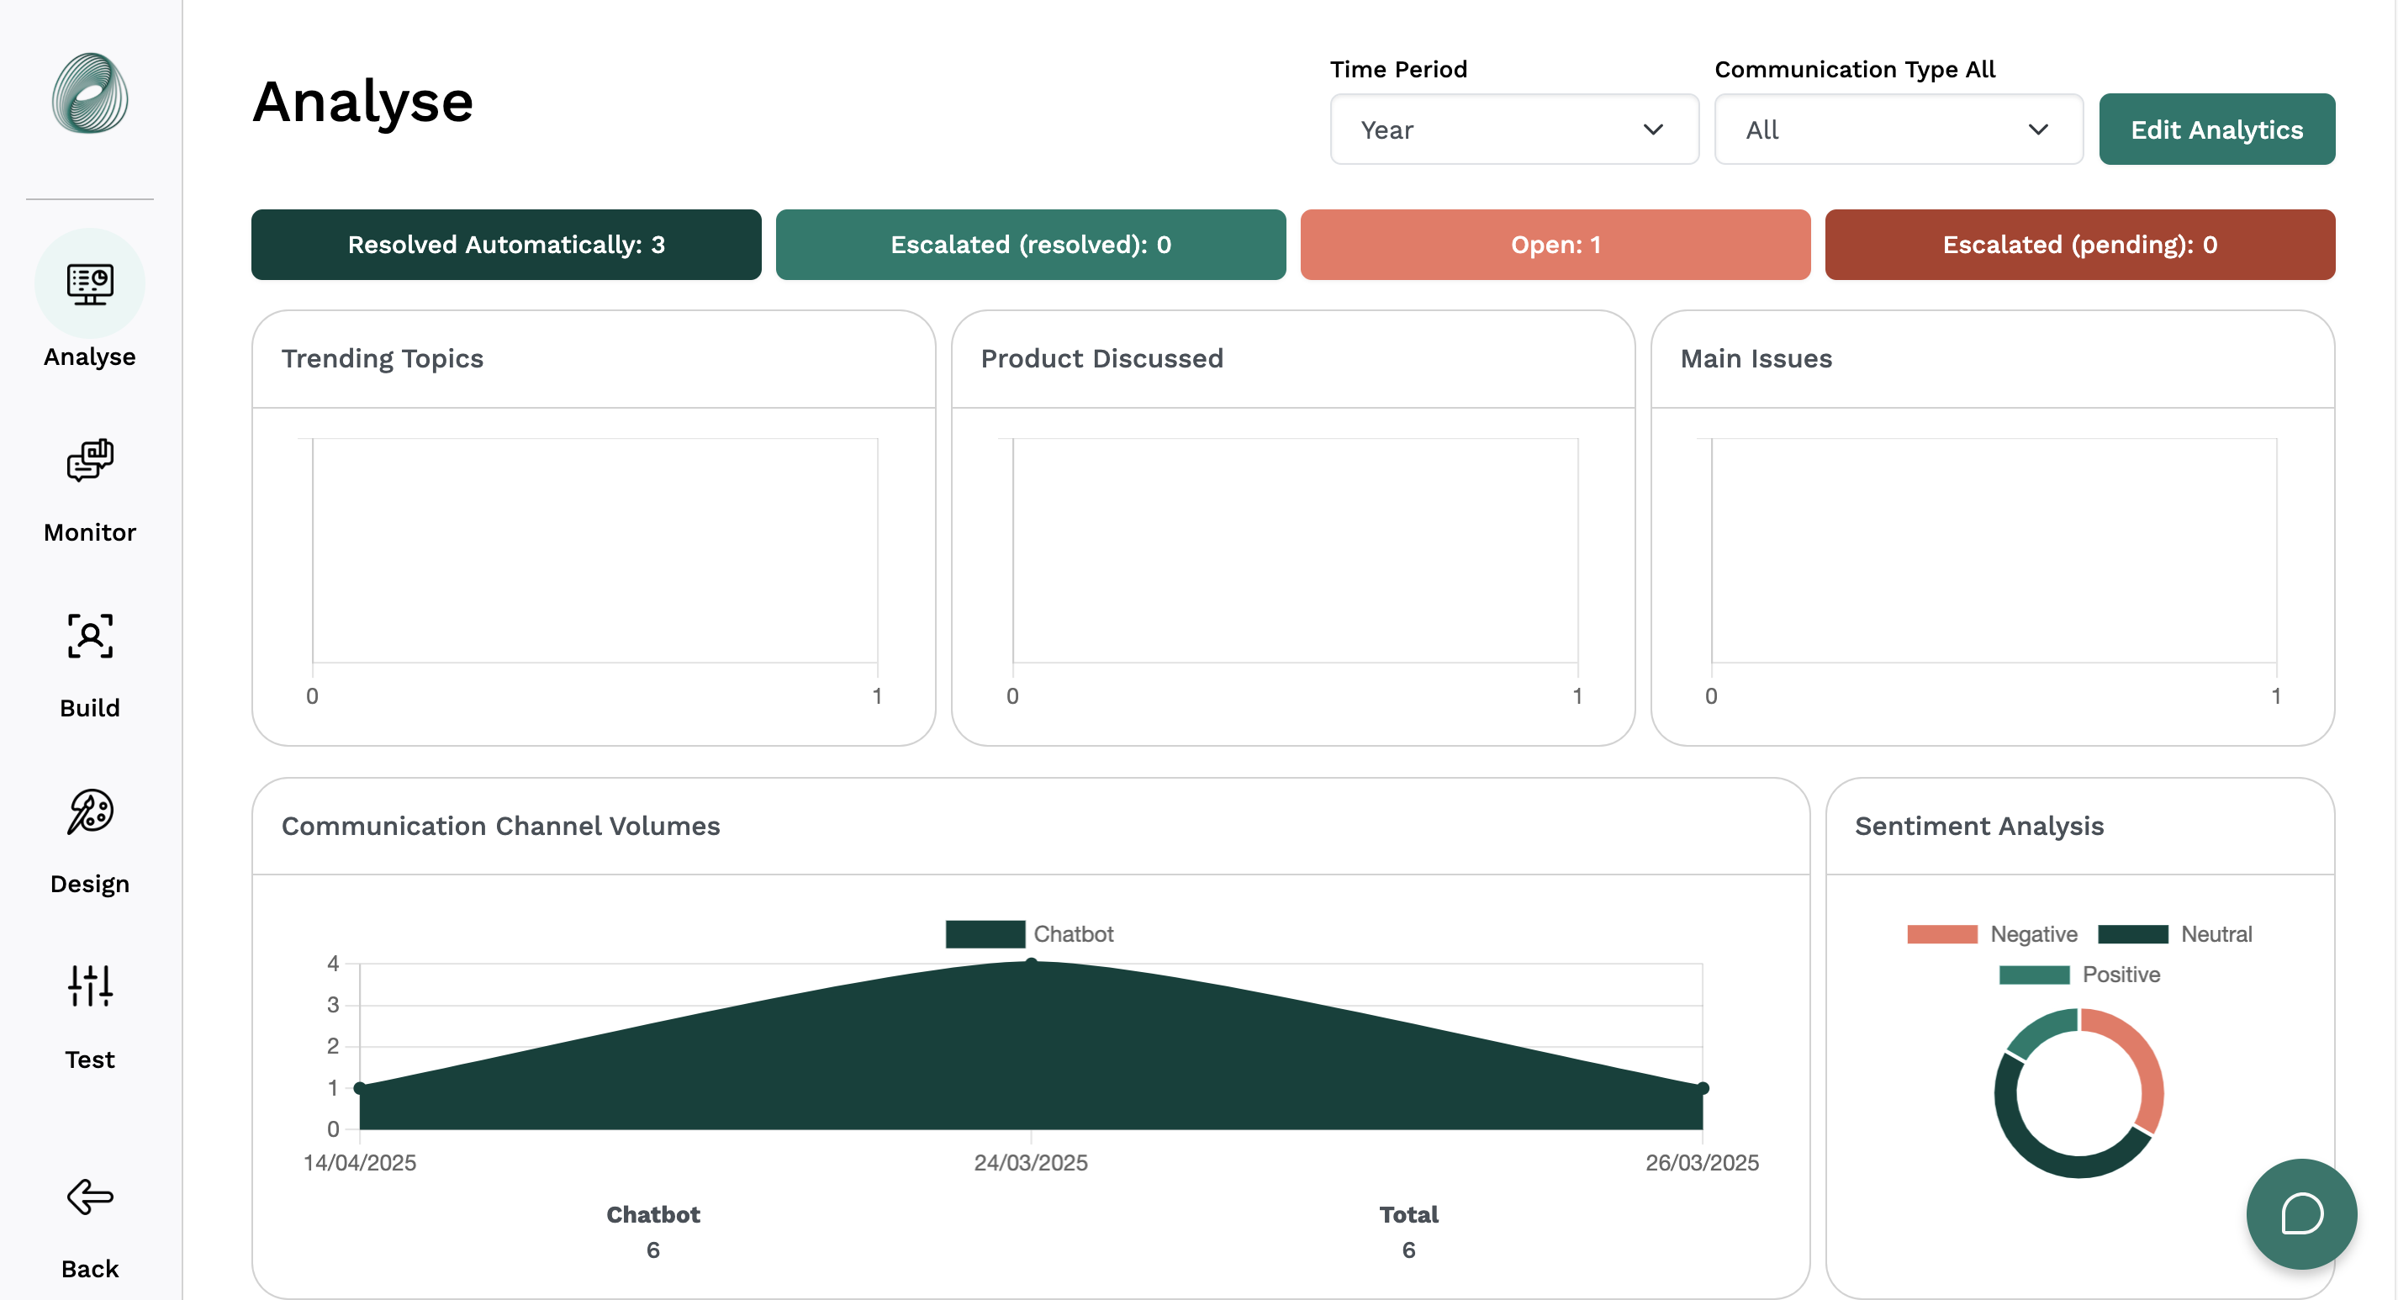Select the Resolved Automatically: 3 tile
This screenshot has height=1300, width=2398.
click(x=506, y=245)
